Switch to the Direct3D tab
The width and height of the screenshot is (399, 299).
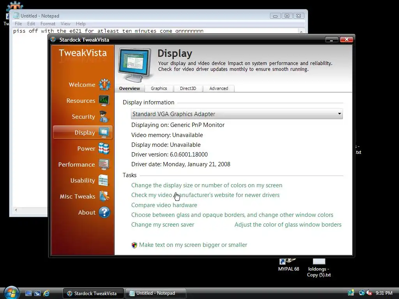click(x=188, y=88)
